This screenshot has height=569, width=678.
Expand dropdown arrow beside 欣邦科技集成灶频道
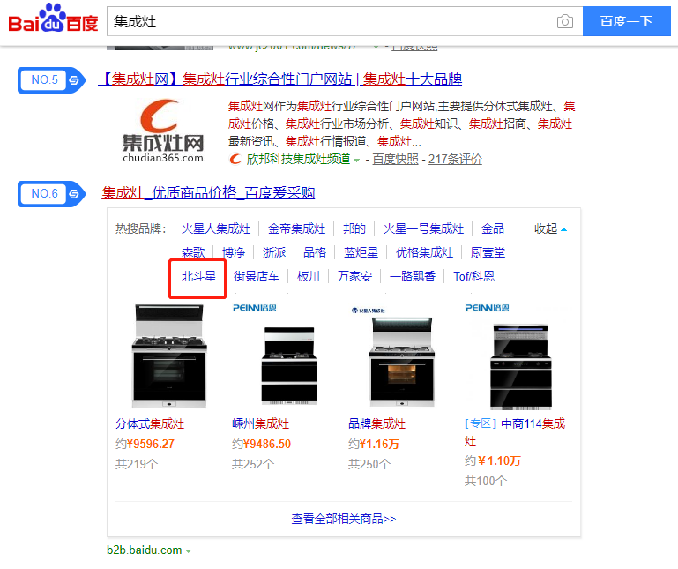pyautogui.click(x=357, y=161)
